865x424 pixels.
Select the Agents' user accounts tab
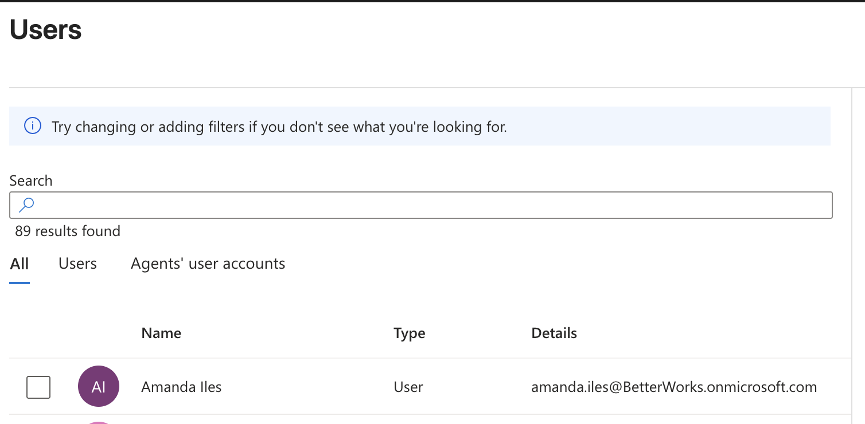[x=208, y=264]
